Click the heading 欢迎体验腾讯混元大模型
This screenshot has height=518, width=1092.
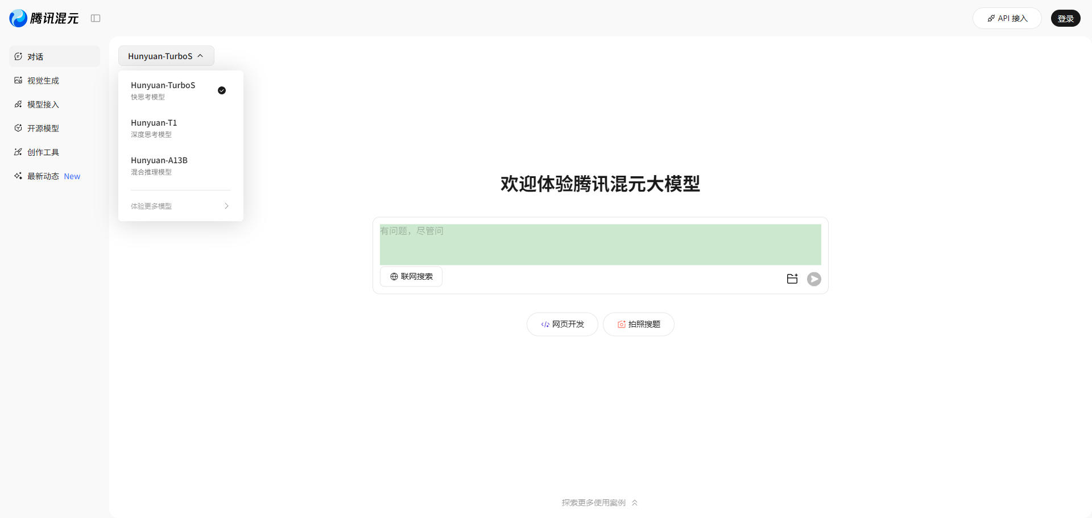(x=600, y=184)
